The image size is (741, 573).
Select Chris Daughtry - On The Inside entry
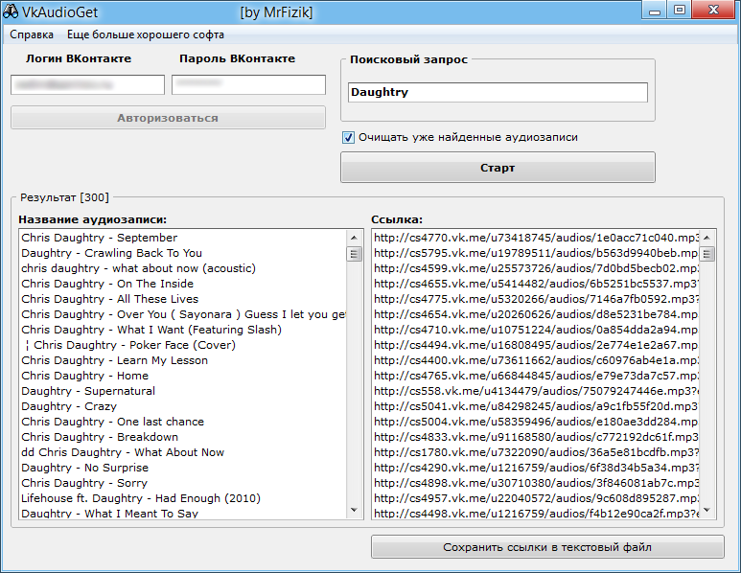coord(183,284)
